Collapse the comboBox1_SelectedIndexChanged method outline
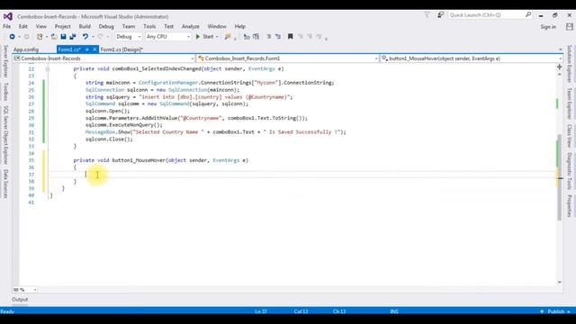576x324 pixels. (x=48, y=68)
